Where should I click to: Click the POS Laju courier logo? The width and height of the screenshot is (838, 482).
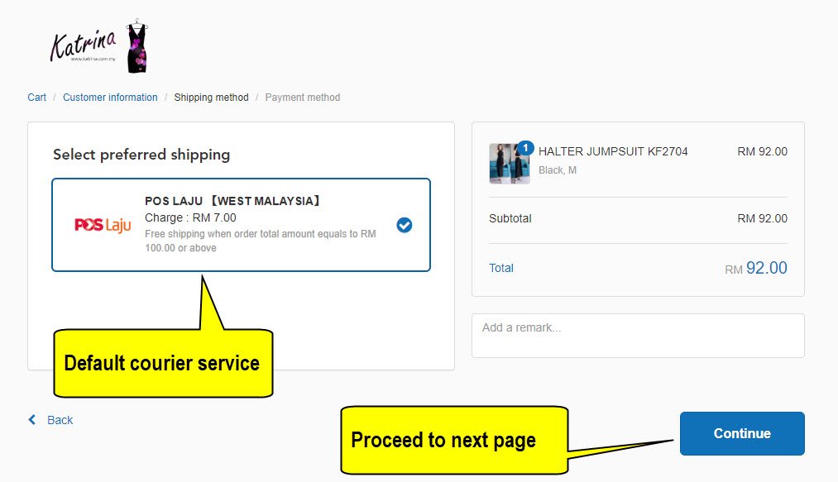[x=103, y=225]
